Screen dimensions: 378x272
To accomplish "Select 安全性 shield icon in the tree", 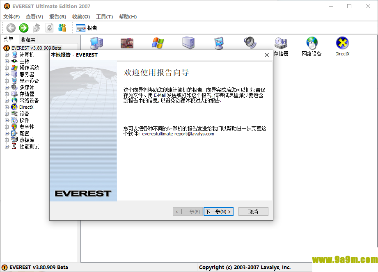I will 14,127.
